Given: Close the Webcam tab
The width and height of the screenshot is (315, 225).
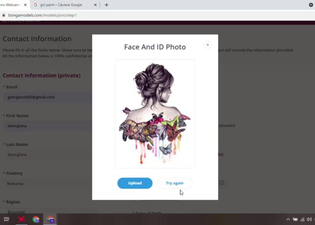Looking at the screenshot, I should 25,5.
